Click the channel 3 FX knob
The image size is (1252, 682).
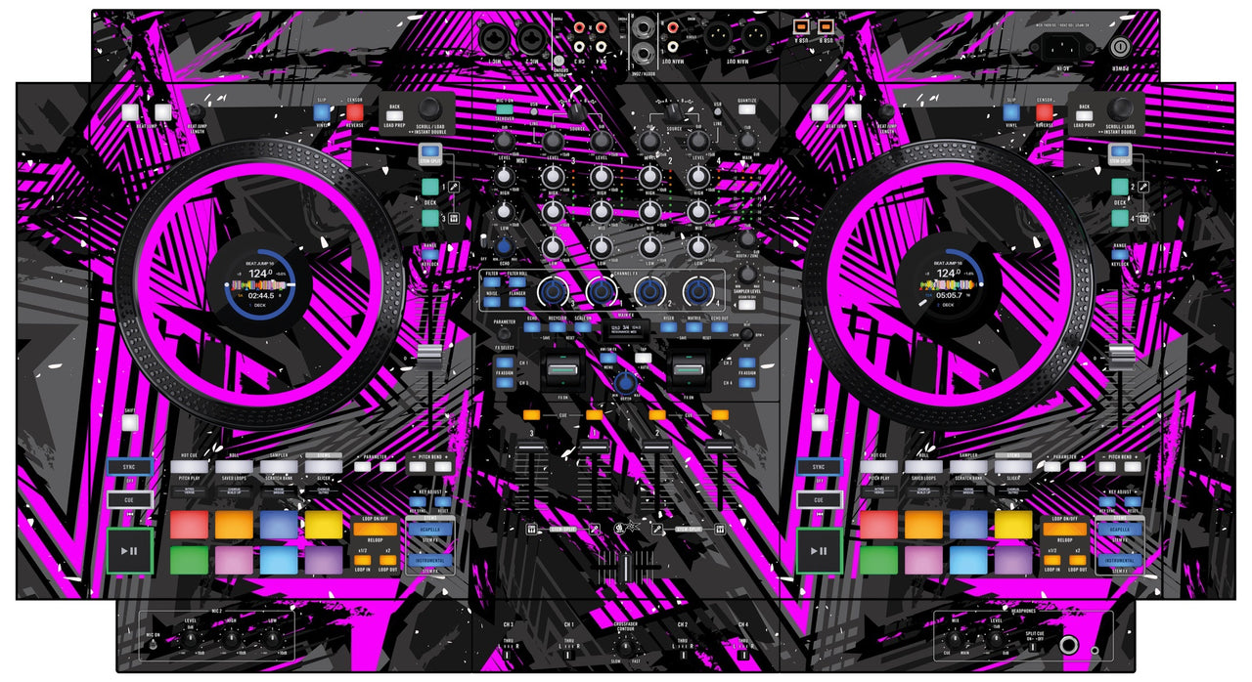coord(554,291)
